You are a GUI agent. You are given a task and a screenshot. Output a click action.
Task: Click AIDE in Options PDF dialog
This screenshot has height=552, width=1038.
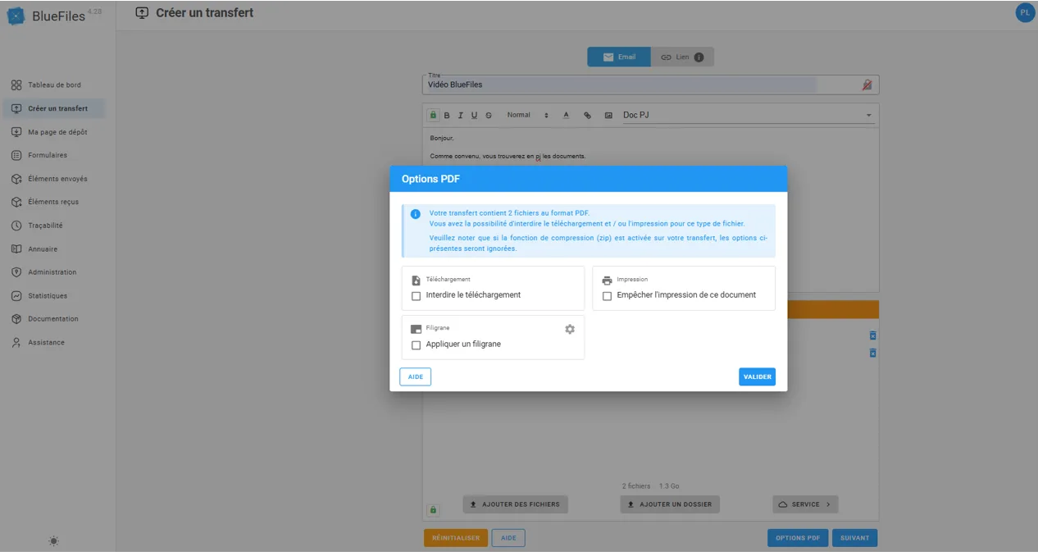416,376
